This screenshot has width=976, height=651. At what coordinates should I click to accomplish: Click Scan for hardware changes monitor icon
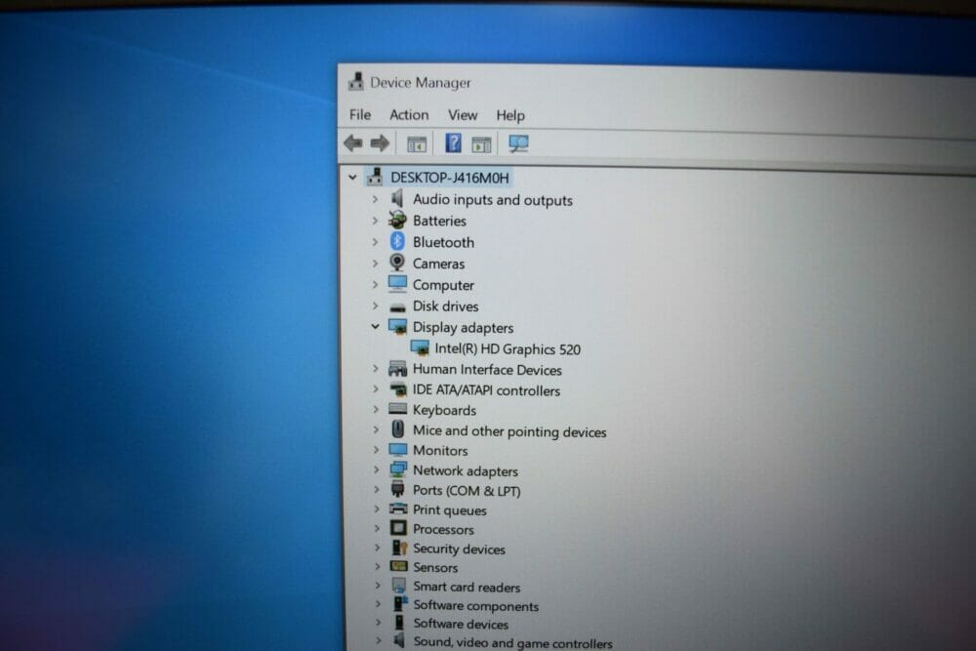tap(518, 144)
